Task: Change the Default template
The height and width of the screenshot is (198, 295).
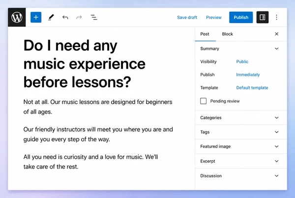Action: pos(252,88)
